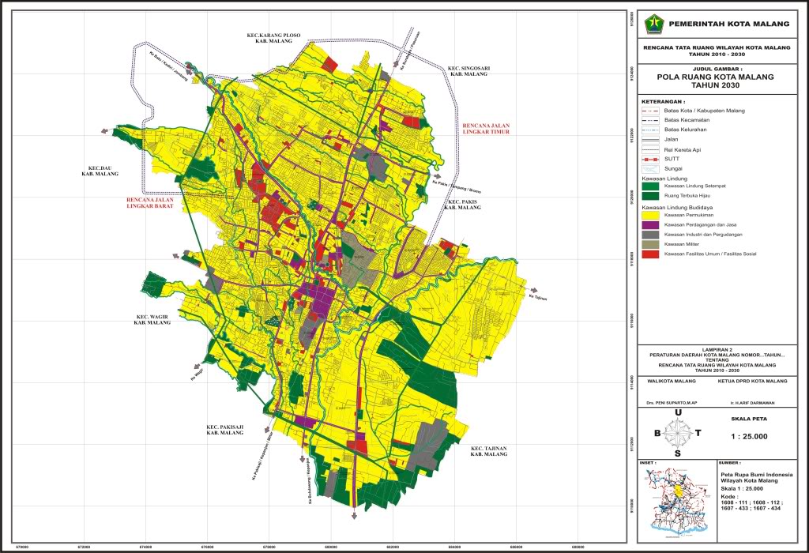
Task: Click the 'Drs. PENI SUPARTO, M.AP' name
Action: [x=672, y=403]
